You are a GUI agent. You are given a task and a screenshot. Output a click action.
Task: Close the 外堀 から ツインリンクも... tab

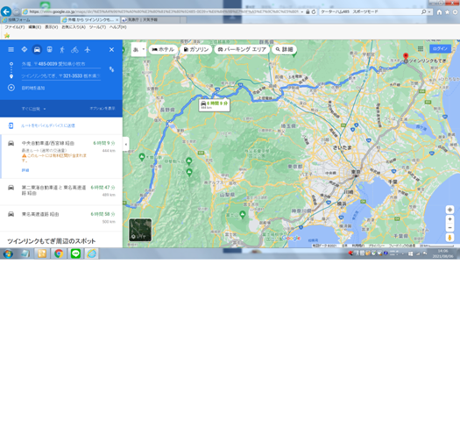tap(117, 19)
